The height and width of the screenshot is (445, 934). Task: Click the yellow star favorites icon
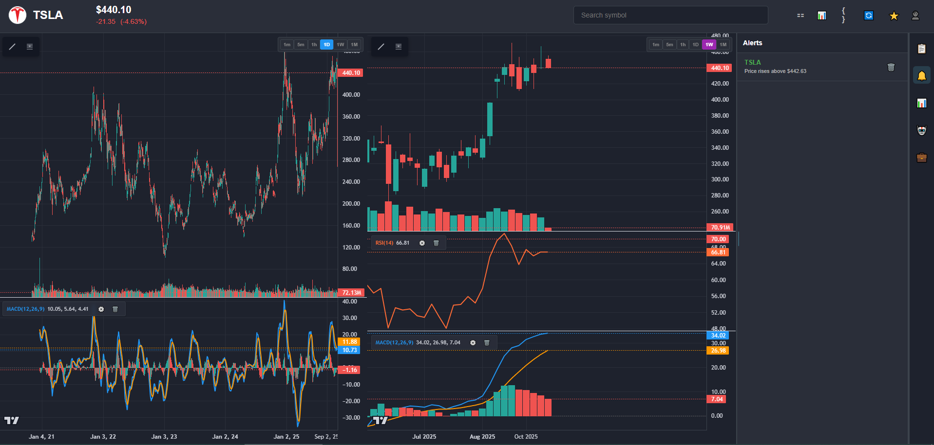[x=894, y=16]
